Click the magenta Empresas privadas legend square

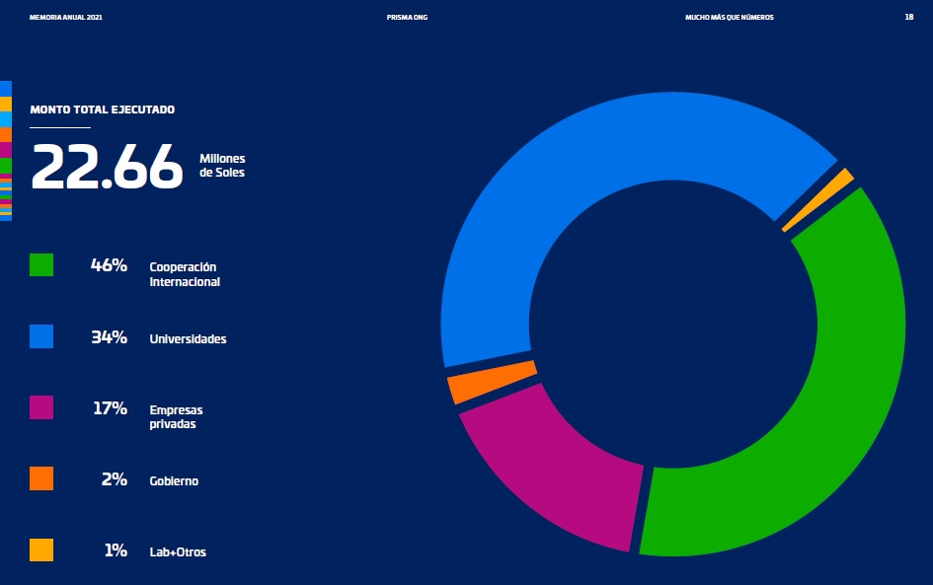tap(41, 407)
